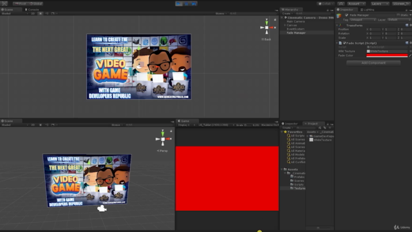The height and width of the screenshot is (232, 412).
Task: Switch to the Console tab
Action: [x=32, y=10]
